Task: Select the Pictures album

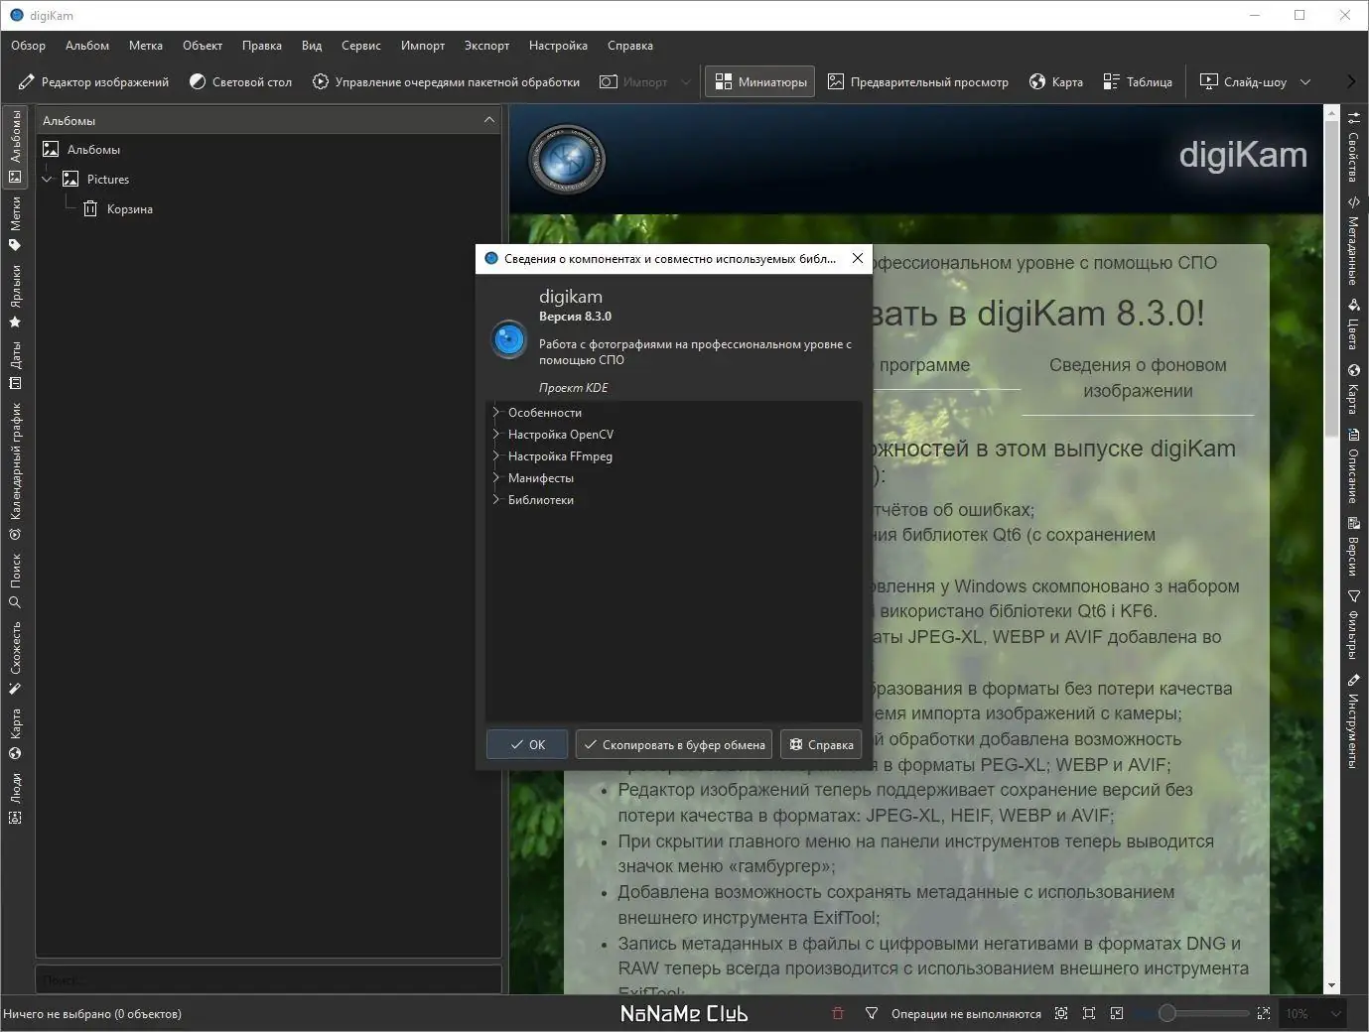Action: click(107, 180)
